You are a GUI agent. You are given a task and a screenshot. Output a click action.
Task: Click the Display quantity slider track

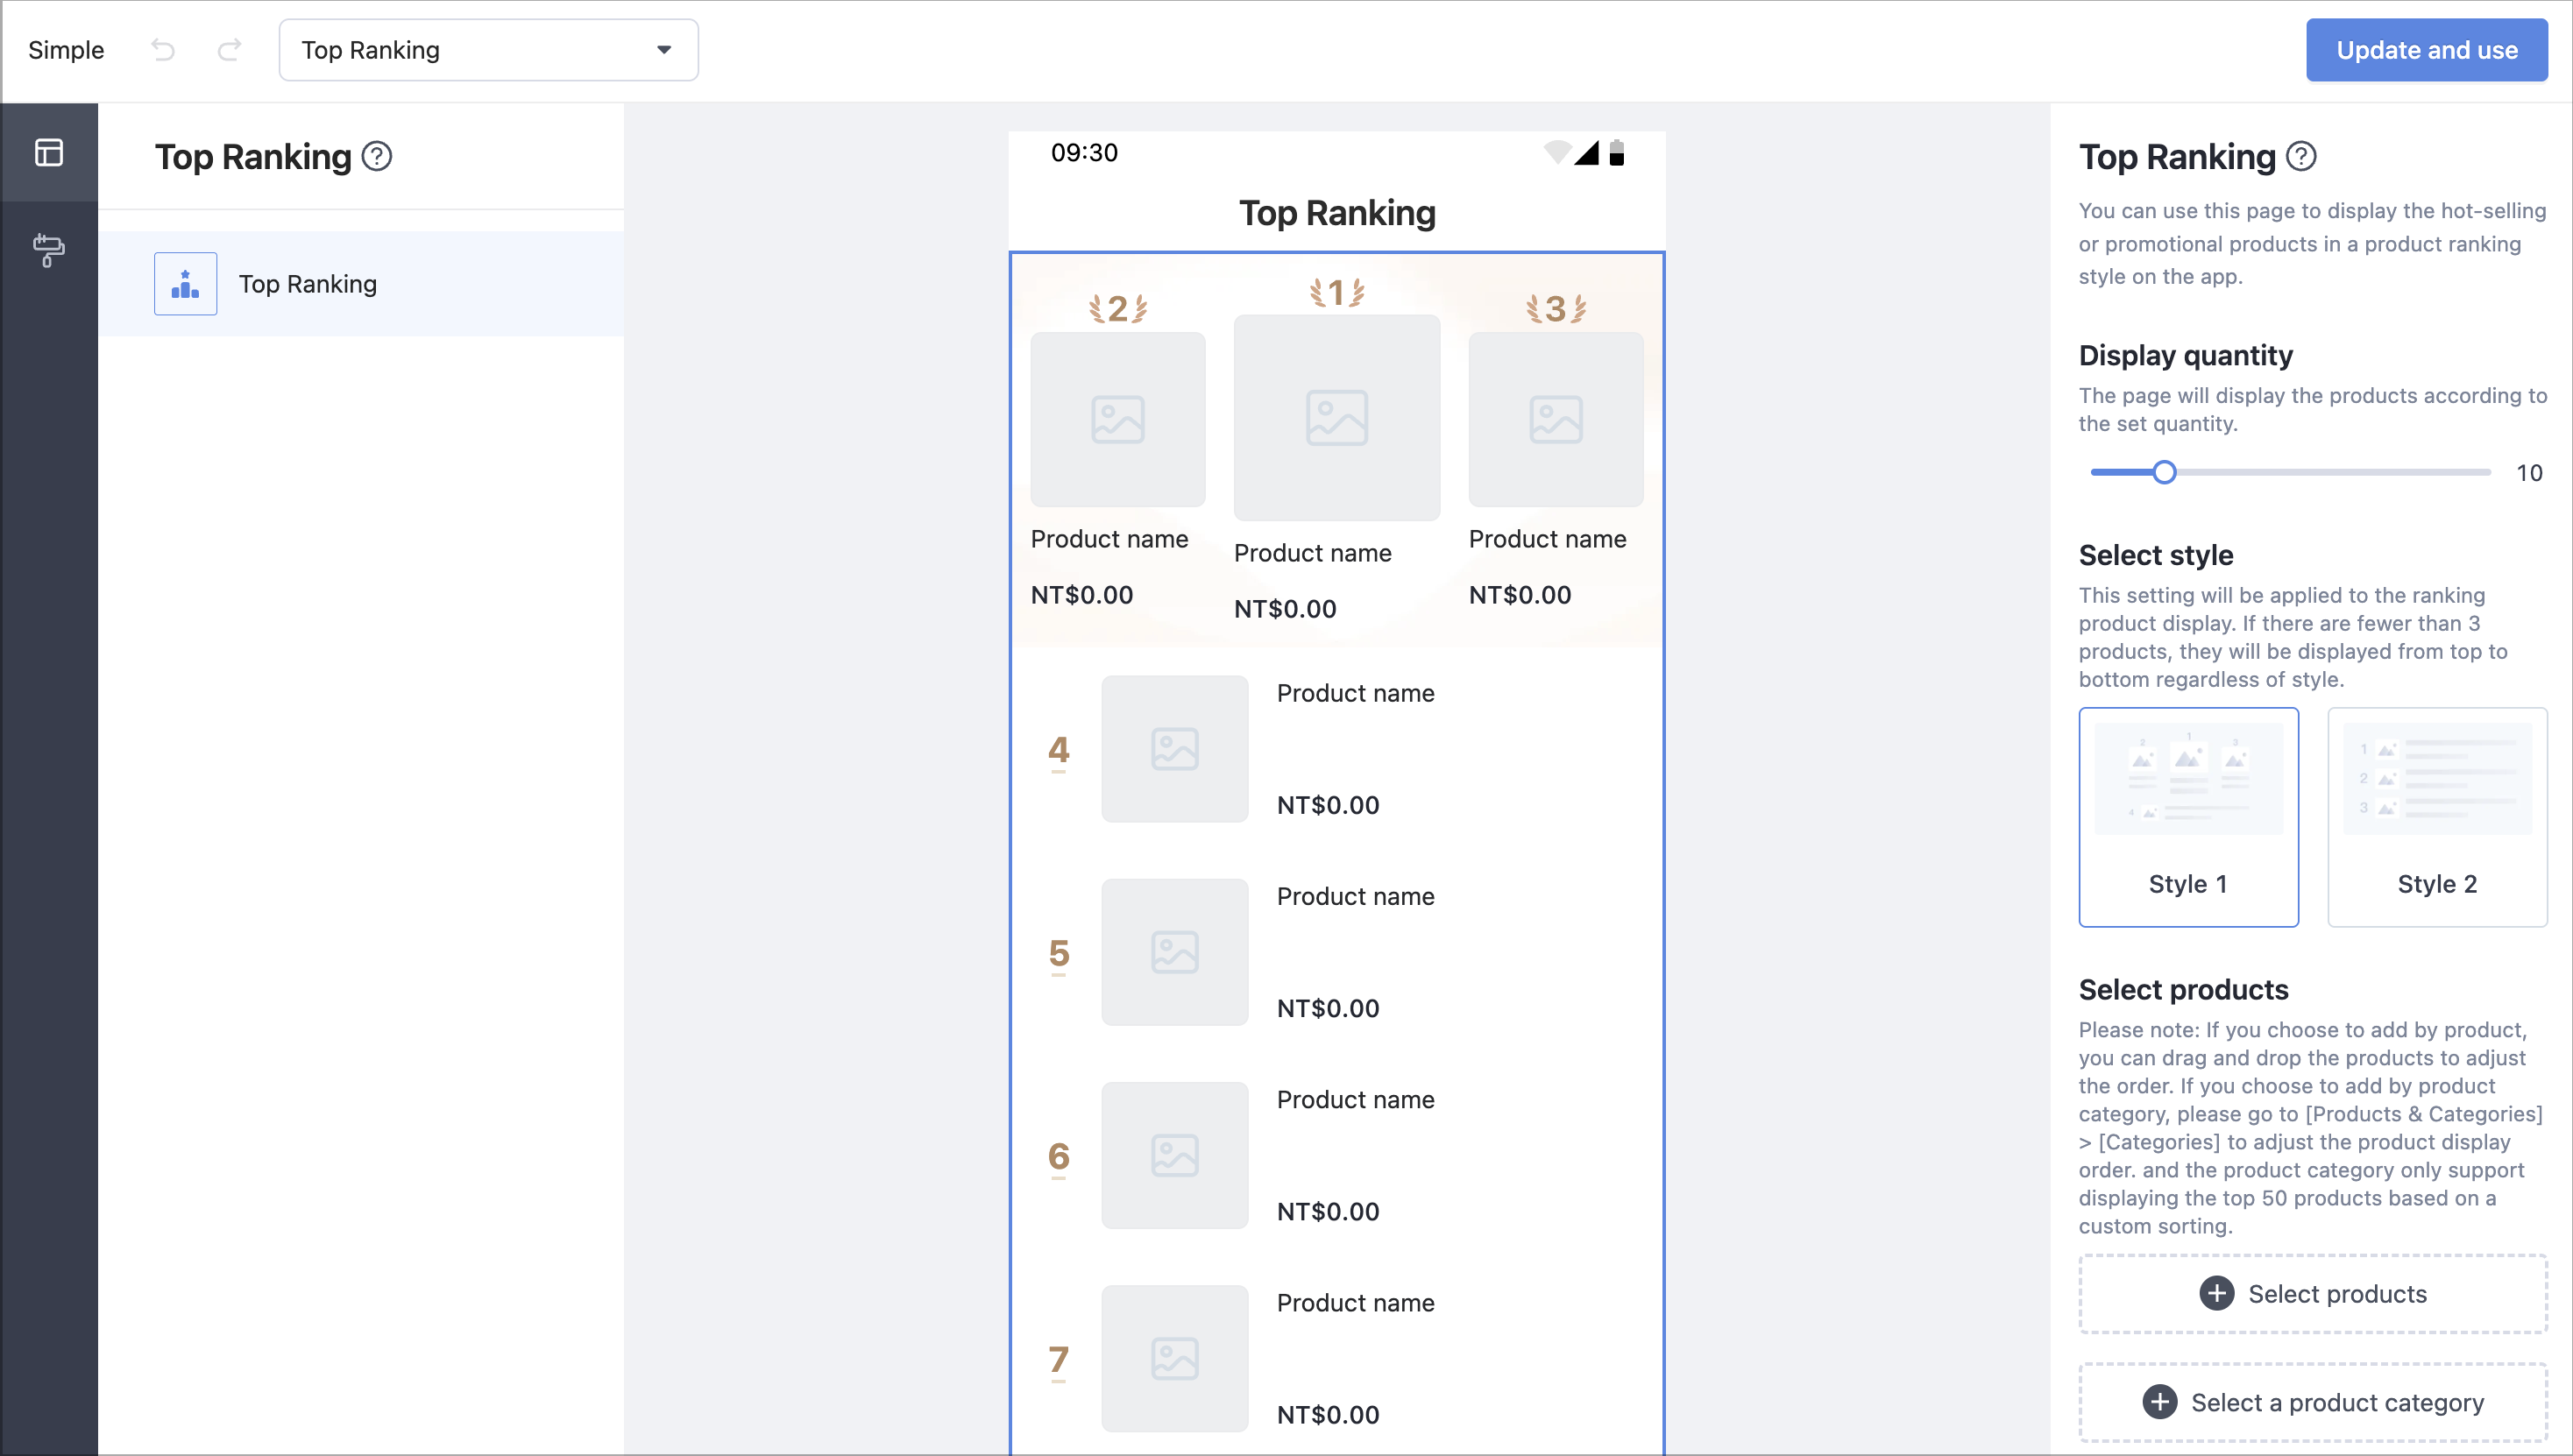coord(2290,473)
